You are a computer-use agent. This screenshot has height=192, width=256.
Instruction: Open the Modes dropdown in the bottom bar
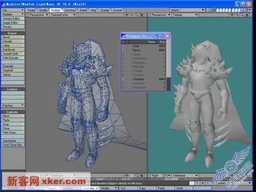[x=109, y=188]
